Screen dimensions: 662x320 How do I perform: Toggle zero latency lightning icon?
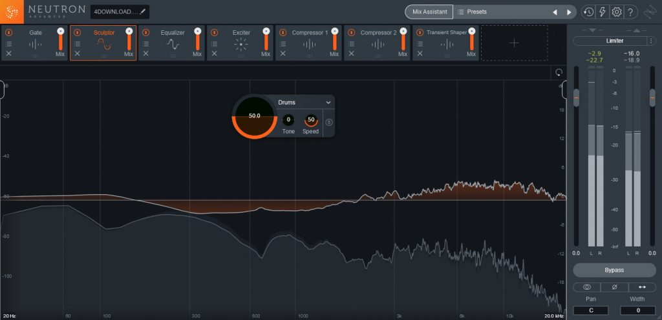coord(603,12)
